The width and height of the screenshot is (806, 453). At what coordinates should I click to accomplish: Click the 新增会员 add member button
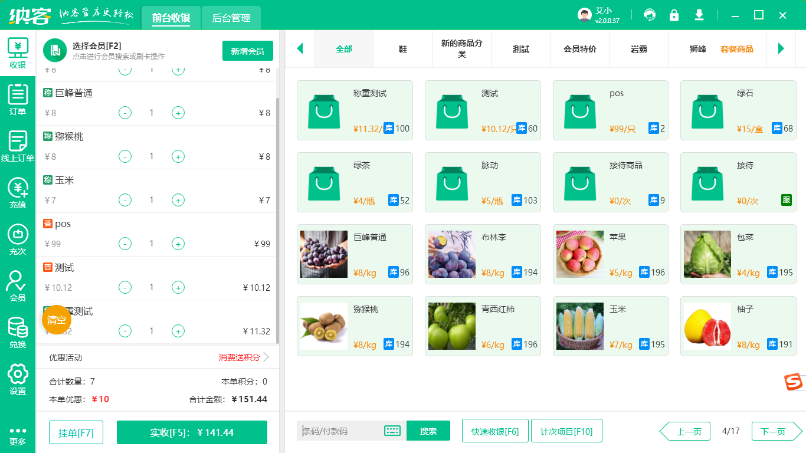coord(247,51)
